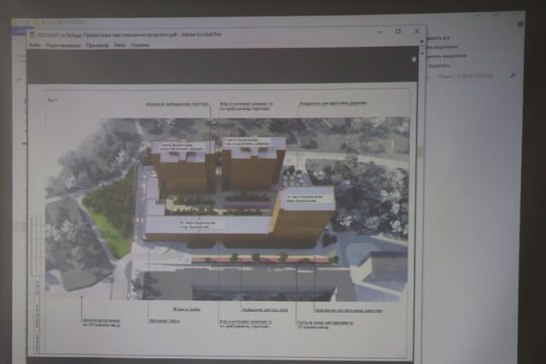Open the Просмотр menu

click(x=97, y=43)
